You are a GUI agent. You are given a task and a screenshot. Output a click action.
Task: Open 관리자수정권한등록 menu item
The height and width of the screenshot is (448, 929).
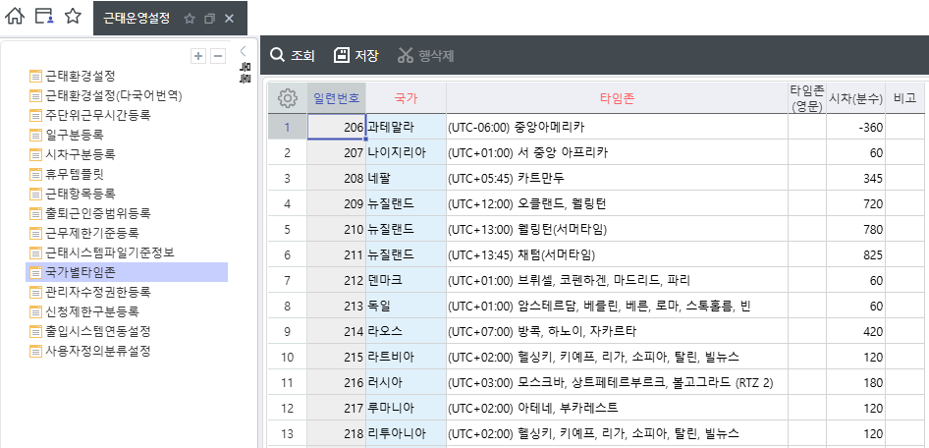tap(97, 292)
